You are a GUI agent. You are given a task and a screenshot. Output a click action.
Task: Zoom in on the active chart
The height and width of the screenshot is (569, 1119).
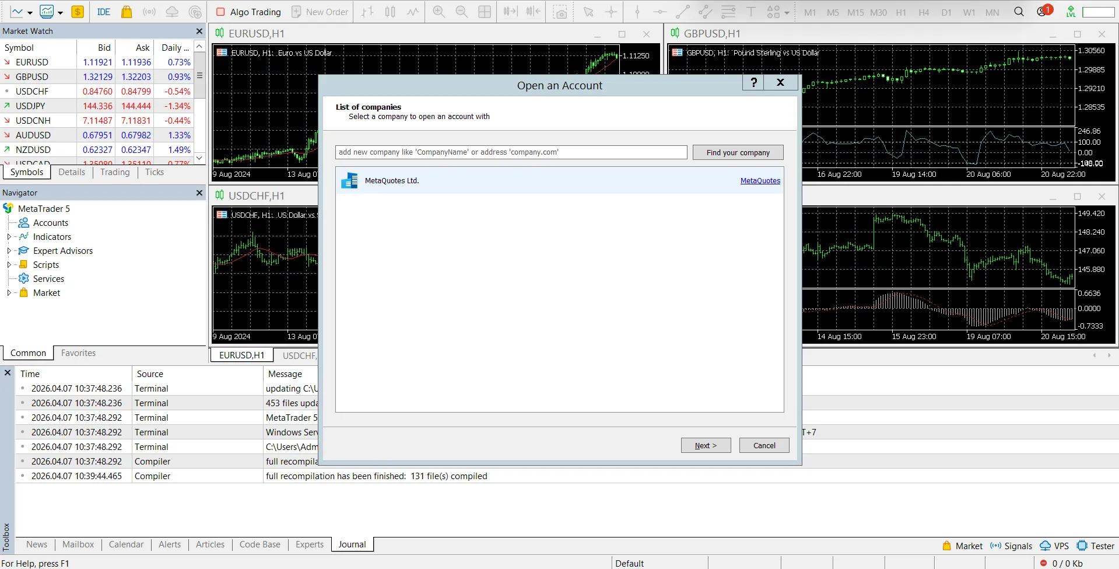pyautogui.click(x=439, y=11)
